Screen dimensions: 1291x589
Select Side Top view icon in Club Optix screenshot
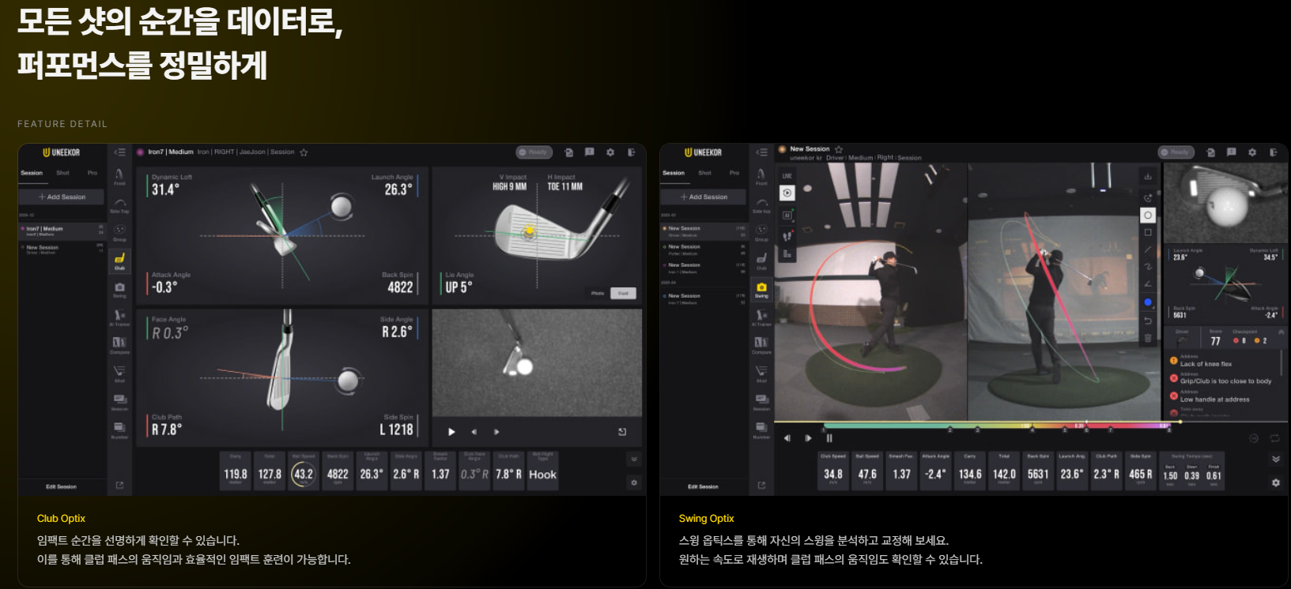119,204
